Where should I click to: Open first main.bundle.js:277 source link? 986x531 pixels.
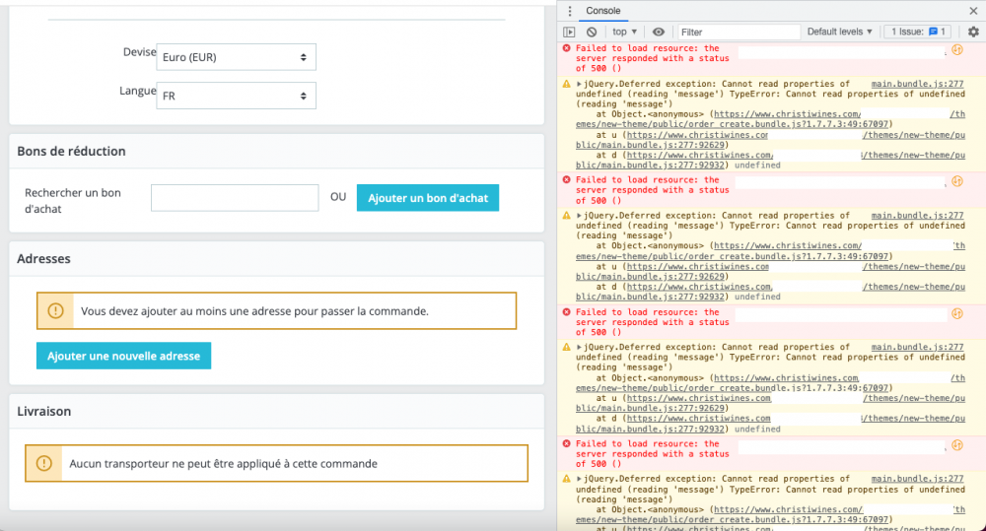[x=917, y=85]
